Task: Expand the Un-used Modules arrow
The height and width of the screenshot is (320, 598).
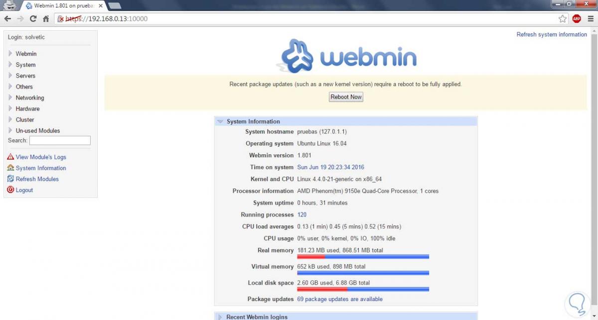Action: (x=10, y=130)
